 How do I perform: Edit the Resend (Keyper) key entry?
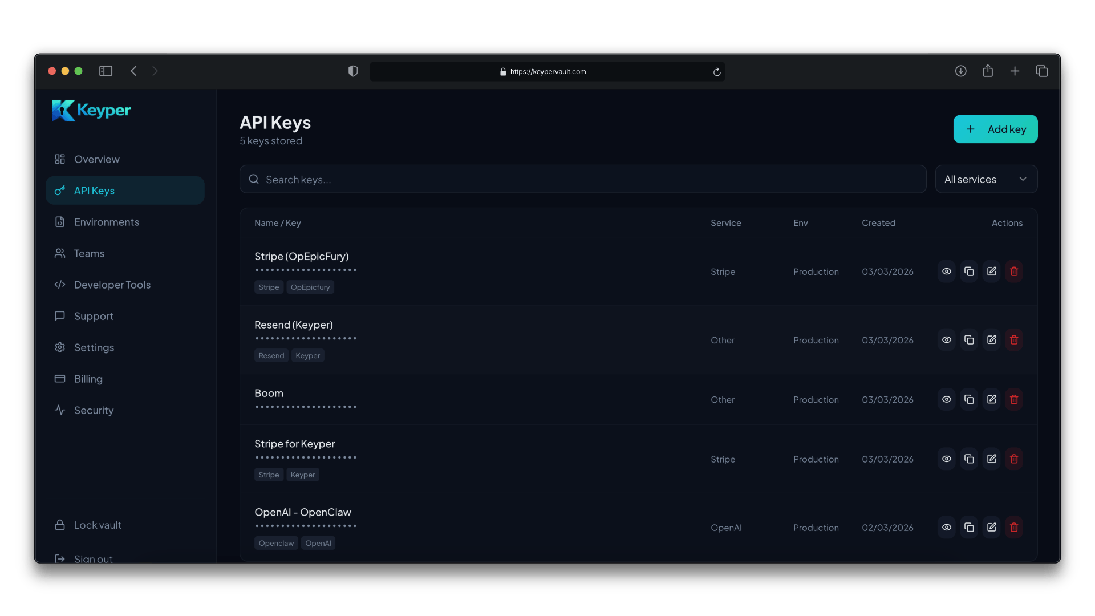(x=992, y=340)
